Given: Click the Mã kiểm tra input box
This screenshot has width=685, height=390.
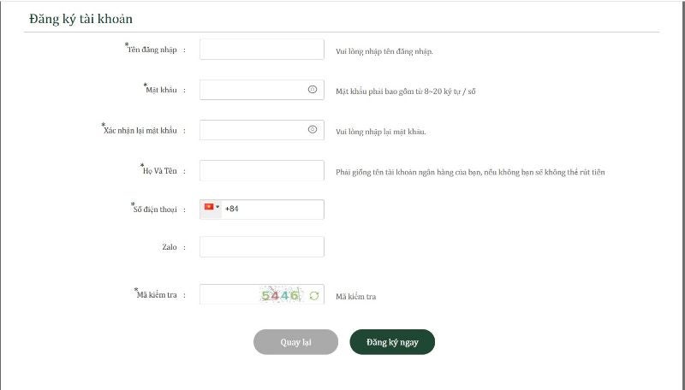Looking at the screenshot, I should tap(229, 295).
